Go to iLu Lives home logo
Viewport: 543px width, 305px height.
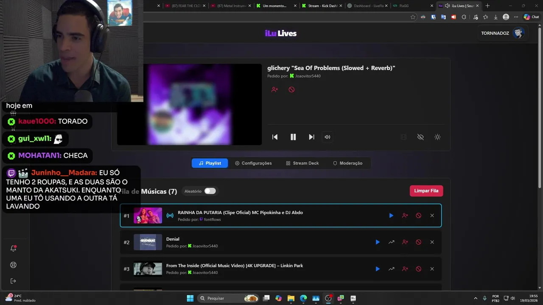(x=281, y=33)
